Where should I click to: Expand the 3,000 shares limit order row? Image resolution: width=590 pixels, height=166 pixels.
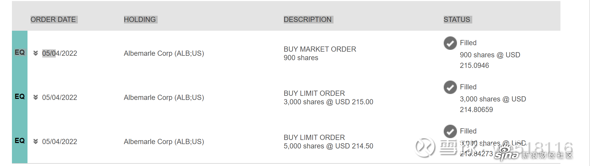click(36, 97)
